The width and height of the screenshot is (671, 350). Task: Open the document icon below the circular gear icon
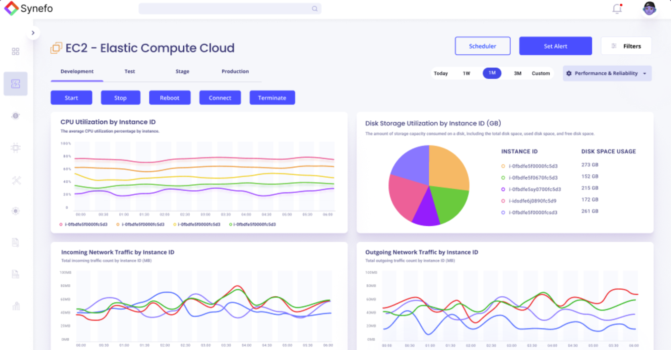point(16,242)
